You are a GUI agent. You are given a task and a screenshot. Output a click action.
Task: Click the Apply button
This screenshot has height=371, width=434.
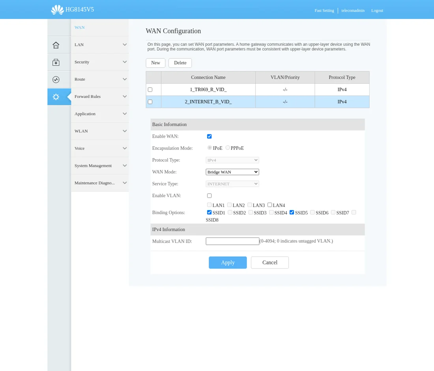pyautogui.click(x=228, y=263)
